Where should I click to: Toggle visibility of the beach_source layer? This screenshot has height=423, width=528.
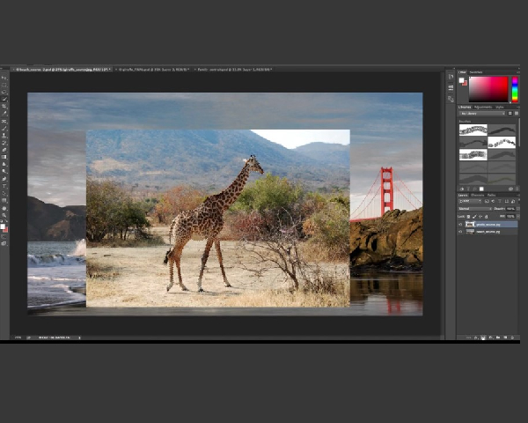(460, 232)
